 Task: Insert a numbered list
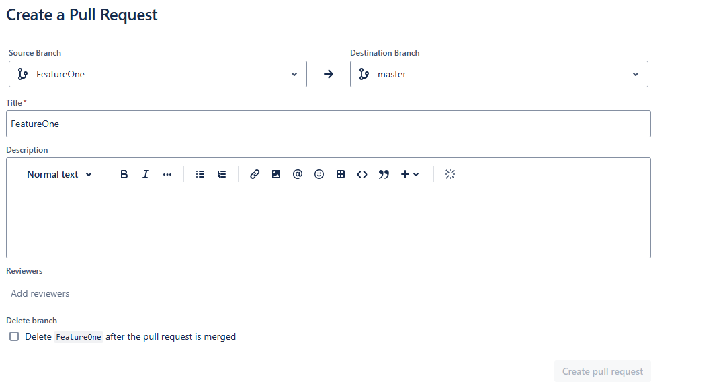pos(222,174)
